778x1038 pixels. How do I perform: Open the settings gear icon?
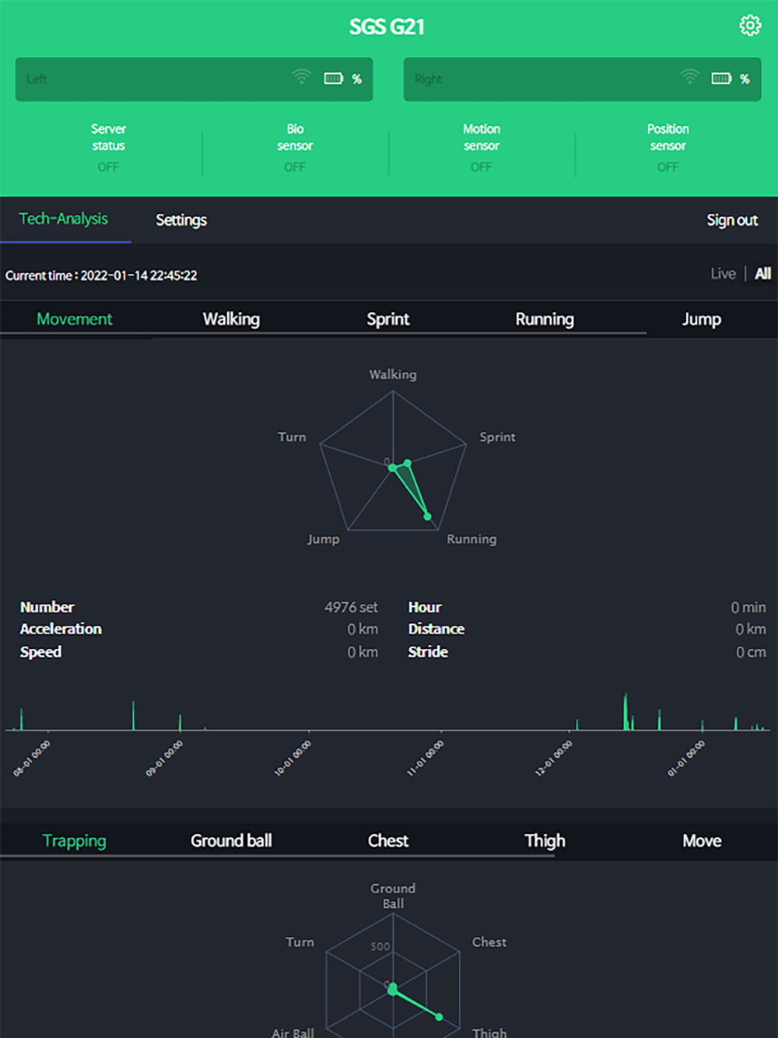tap(750, 26)
